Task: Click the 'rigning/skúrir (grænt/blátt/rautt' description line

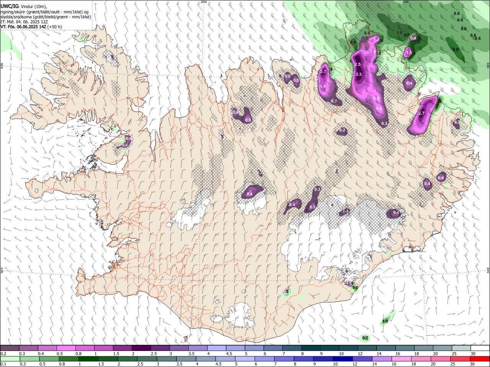Action: tap(44, 12)
